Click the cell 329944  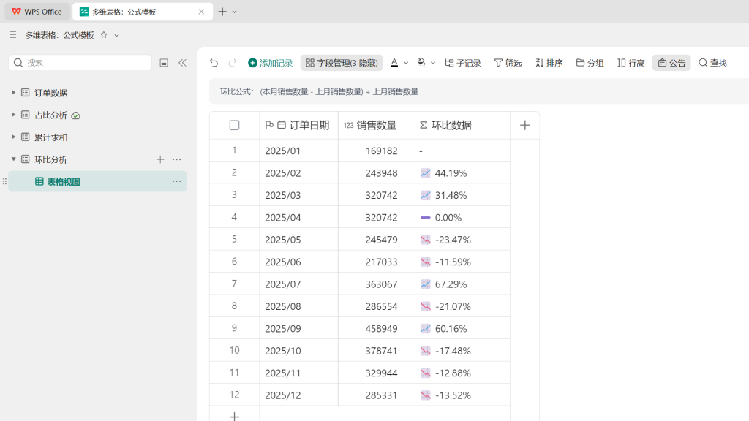coord(375,373)
